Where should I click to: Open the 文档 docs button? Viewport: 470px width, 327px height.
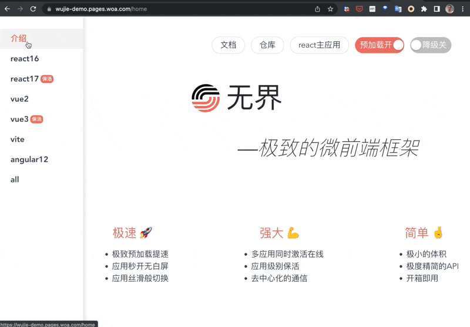(229, 45)
